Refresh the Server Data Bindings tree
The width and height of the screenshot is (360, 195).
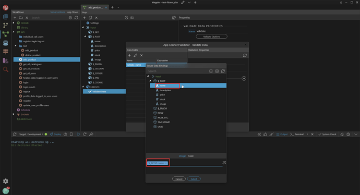[x=223, y=71]
